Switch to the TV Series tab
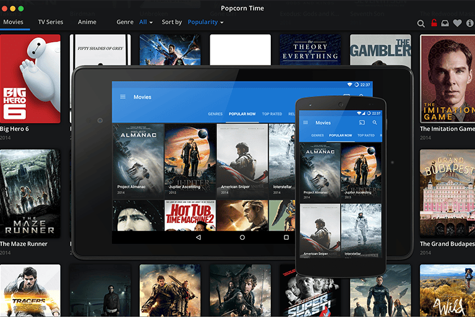Viewport: 475px width, 317px height. [51, 22]
